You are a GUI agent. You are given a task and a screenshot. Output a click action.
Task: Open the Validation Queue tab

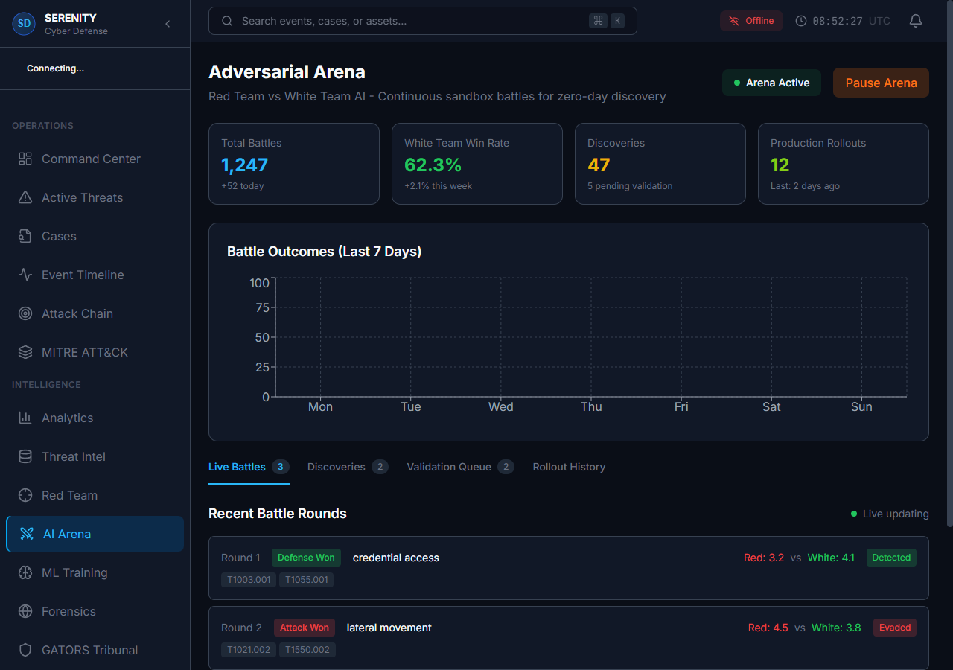click(x=450, y=467)
